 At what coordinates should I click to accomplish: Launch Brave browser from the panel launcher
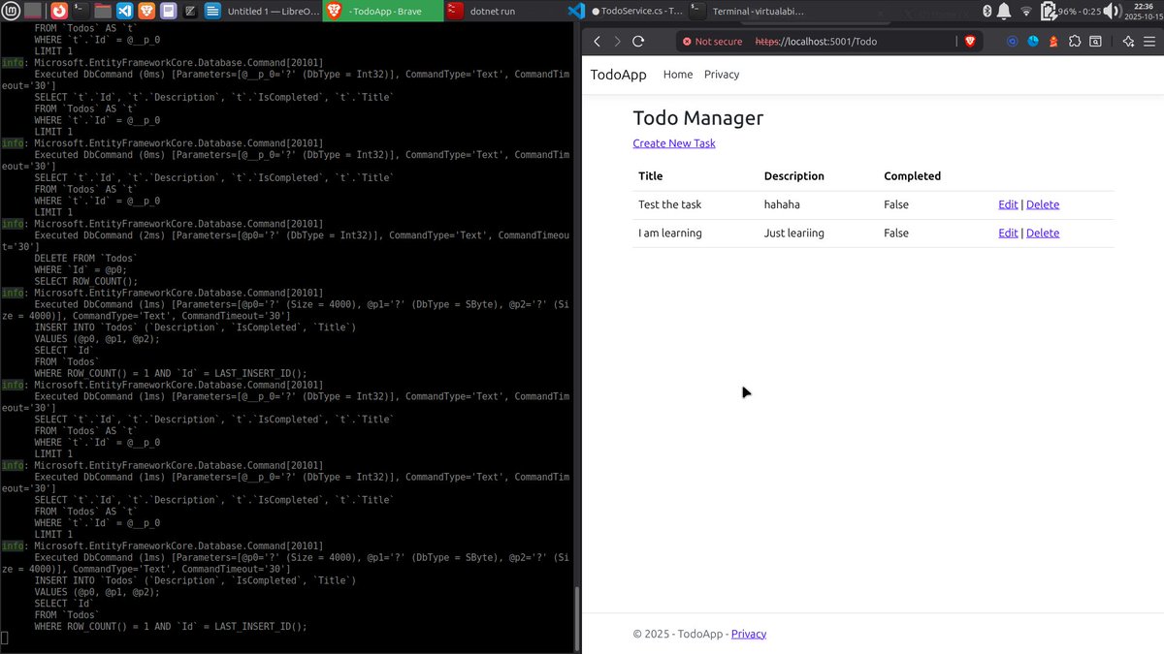click(x=146, y=12)
